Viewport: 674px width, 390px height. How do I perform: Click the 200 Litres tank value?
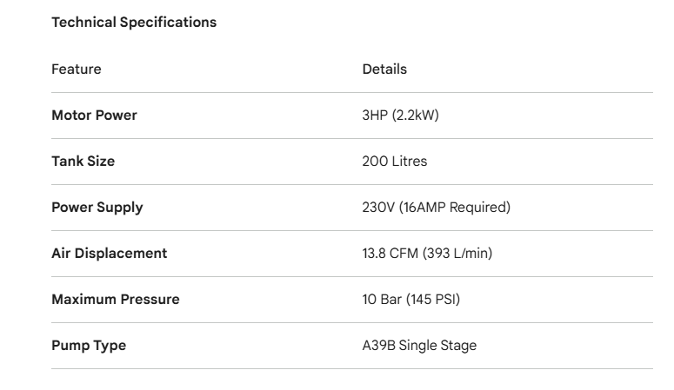[x=395, y=162]
